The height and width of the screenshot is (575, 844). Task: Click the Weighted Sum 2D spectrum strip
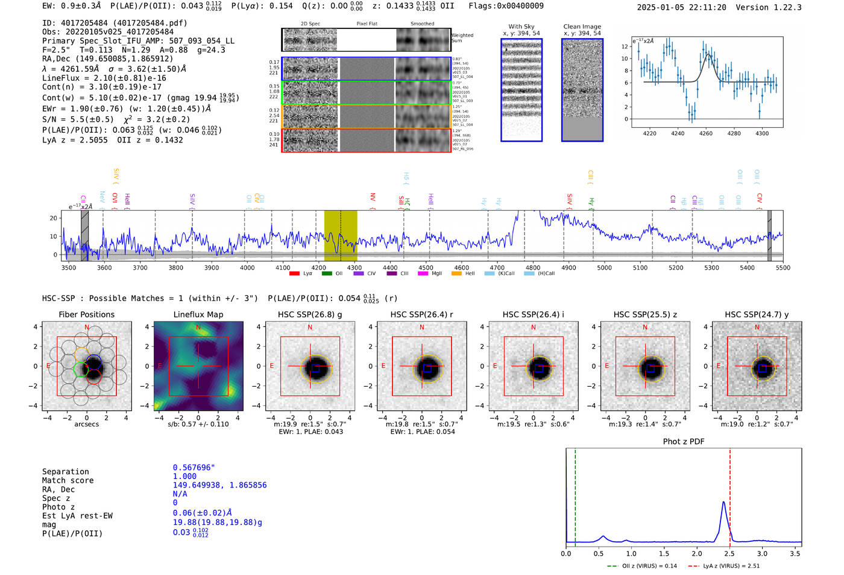[366, 40]
